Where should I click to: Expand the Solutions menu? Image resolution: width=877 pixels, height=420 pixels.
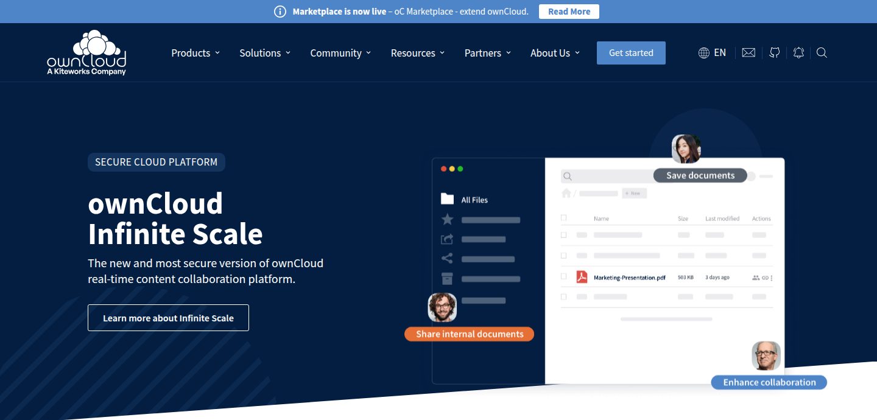point(265,53)
